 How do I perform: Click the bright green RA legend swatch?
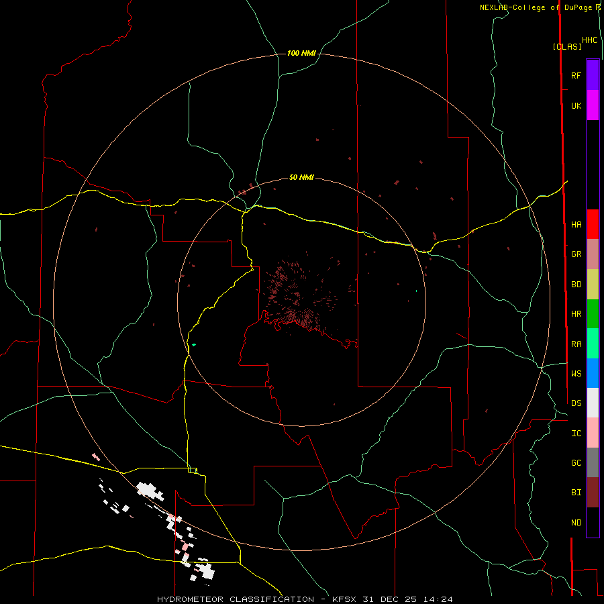click(593, 344)
